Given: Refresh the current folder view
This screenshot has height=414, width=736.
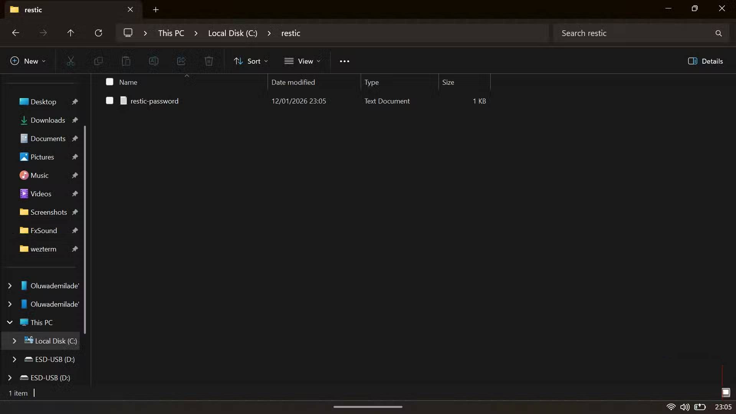Looking at the screenshot, I should coord(99,33).
